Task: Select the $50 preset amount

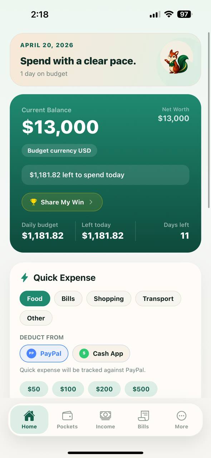Action: tap(34, 389)
